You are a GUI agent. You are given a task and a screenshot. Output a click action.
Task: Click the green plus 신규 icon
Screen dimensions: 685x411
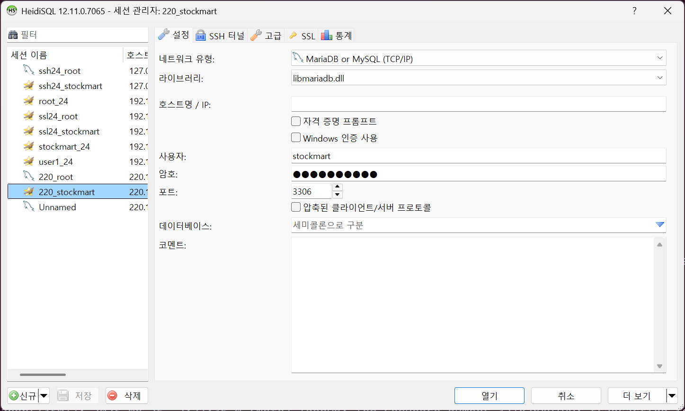[x=14, y=396]
